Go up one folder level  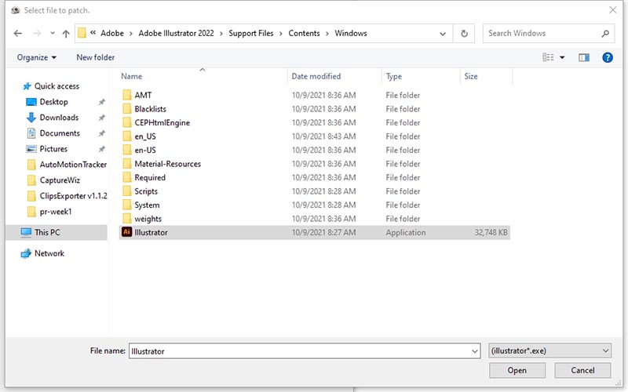66,34
